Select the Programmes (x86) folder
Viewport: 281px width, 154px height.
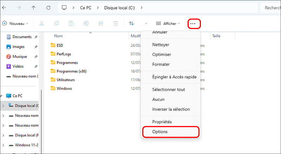point(72,71)
